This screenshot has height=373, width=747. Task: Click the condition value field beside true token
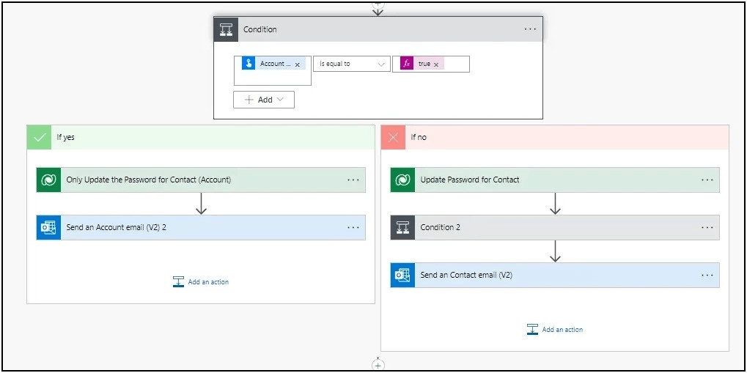(456, 64)
